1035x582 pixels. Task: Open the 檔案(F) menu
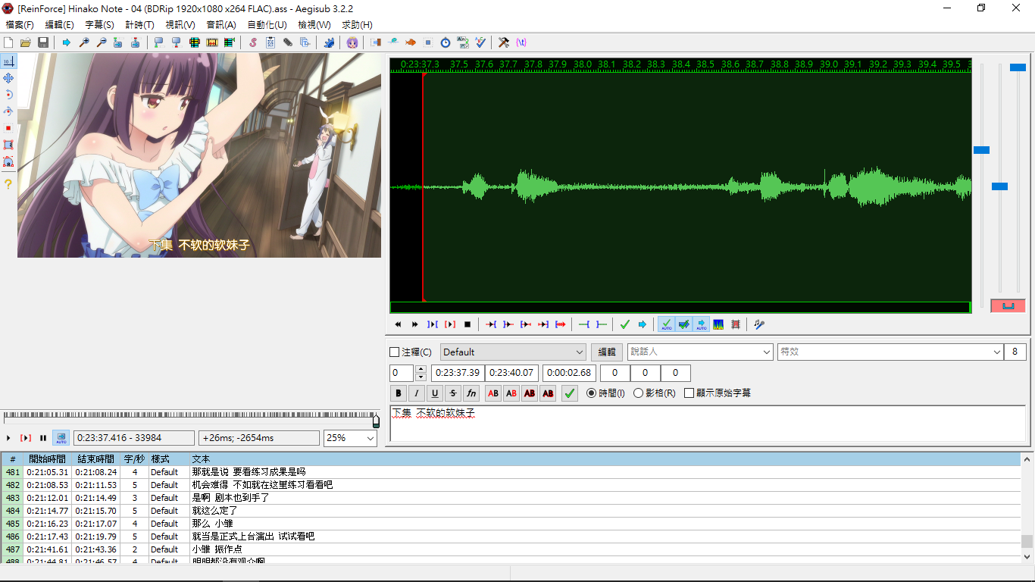pos(20,25)
